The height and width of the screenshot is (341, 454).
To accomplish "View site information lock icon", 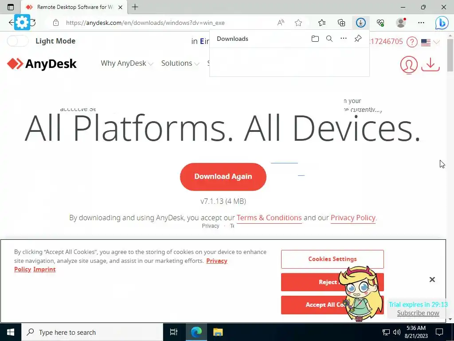I will click(x=56, y=23).
